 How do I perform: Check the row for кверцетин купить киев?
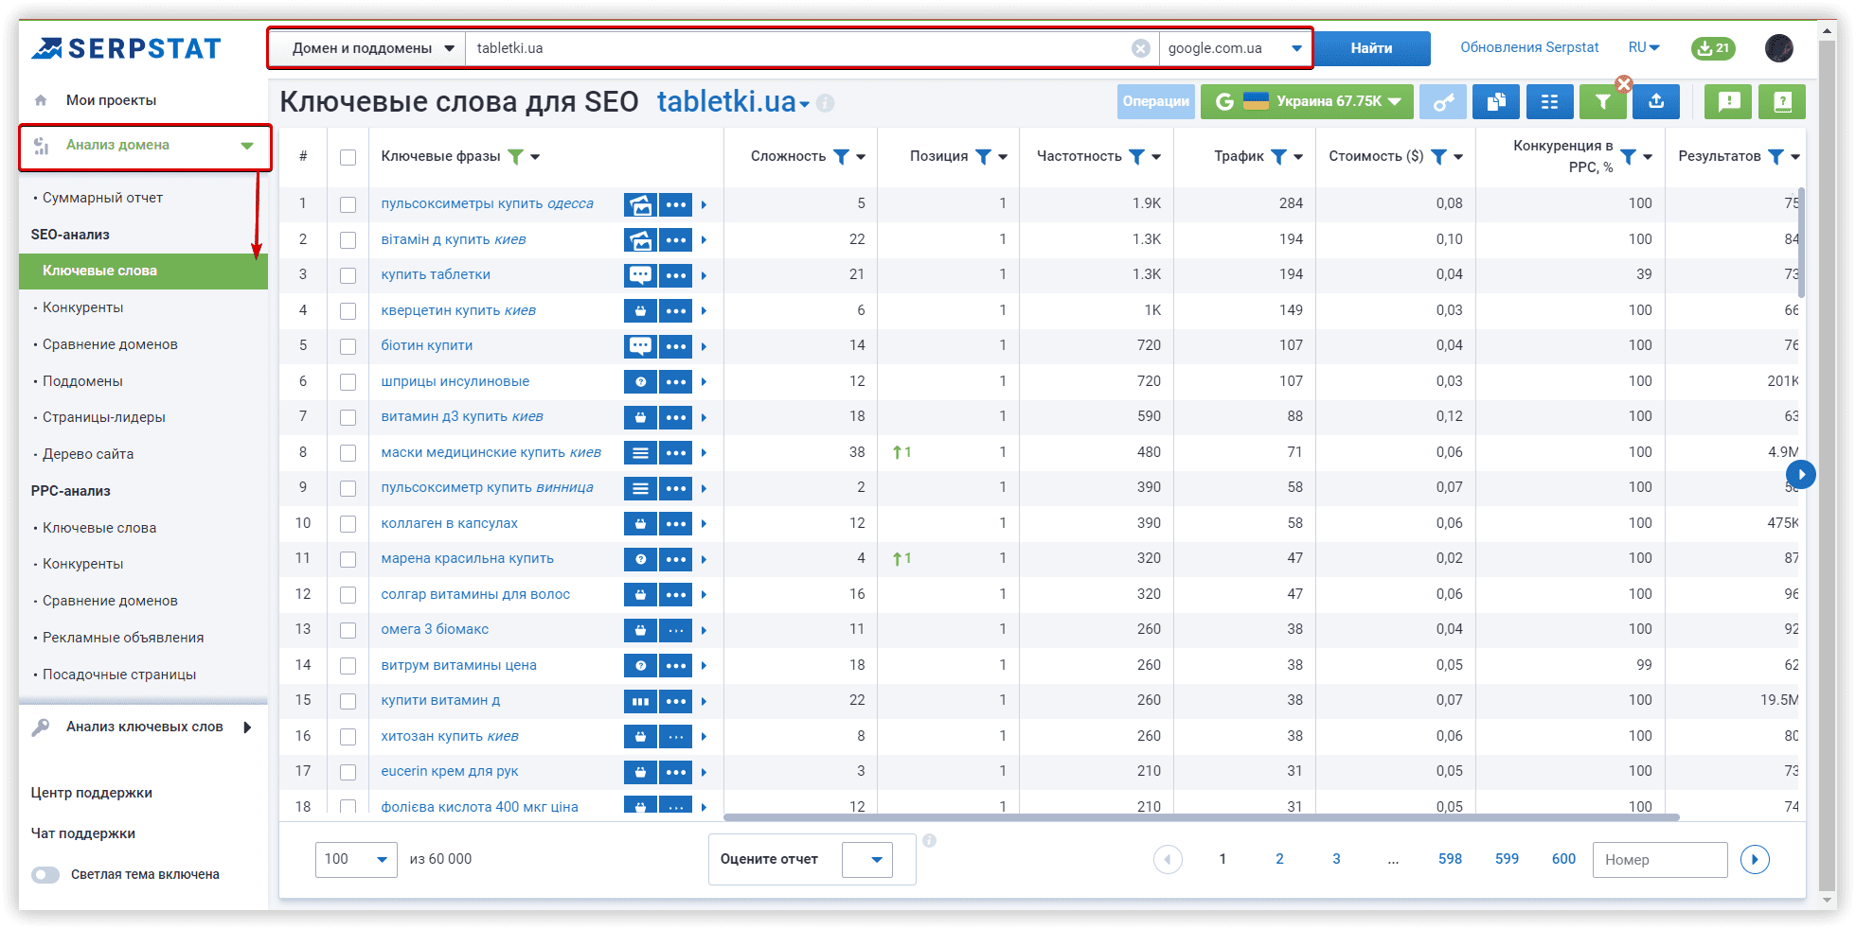tap(348, 311)
